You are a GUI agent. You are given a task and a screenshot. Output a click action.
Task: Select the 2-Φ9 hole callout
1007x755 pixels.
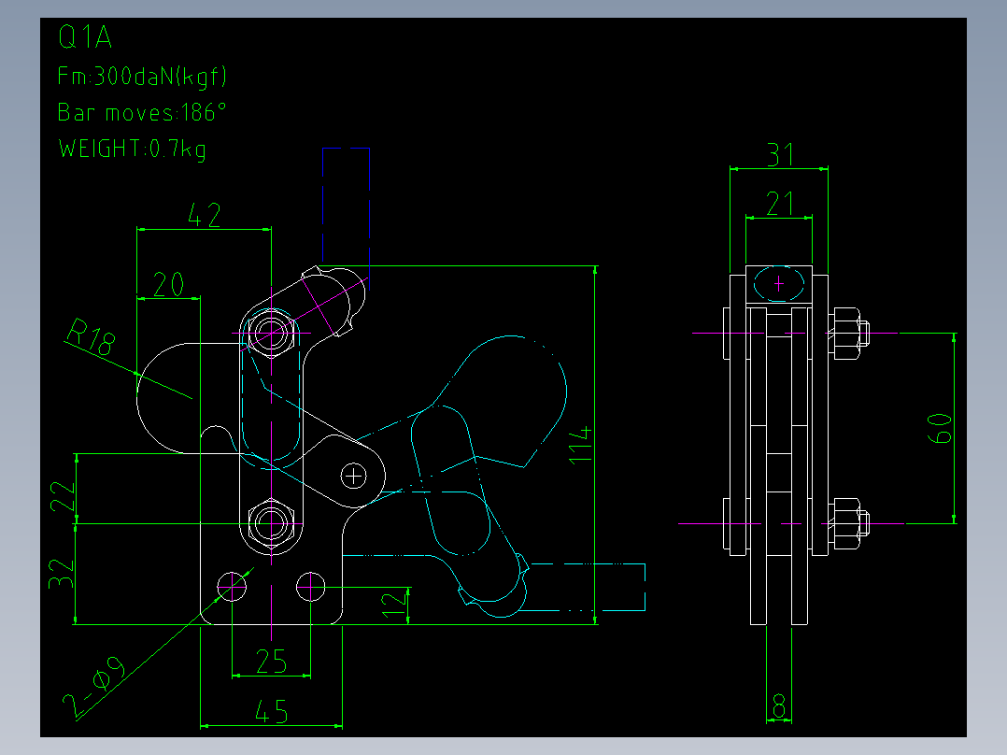point(93,687)
